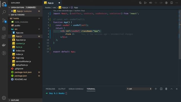
Task: Click the compare changes icon in editor toolbar
Action: tap(140, 3)
